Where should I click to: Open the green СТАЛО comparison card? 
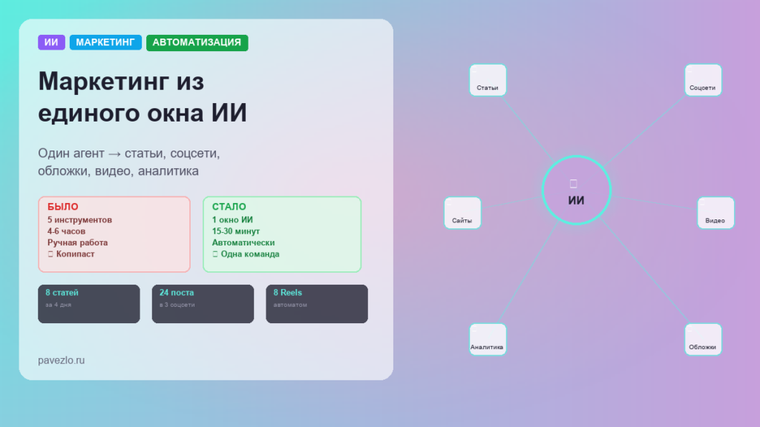(x=282, y=234)
